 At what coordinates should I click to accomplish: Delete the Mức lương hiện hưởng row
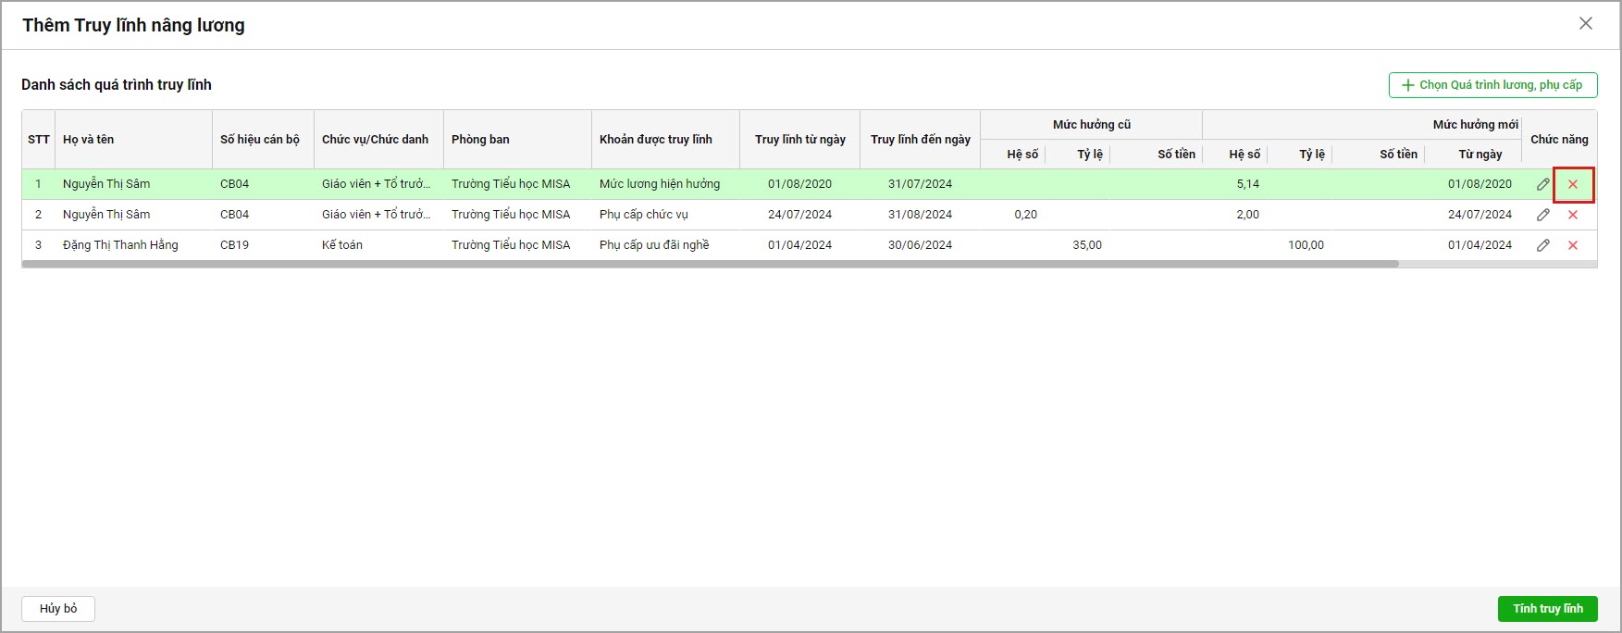tap(1572, 184)
